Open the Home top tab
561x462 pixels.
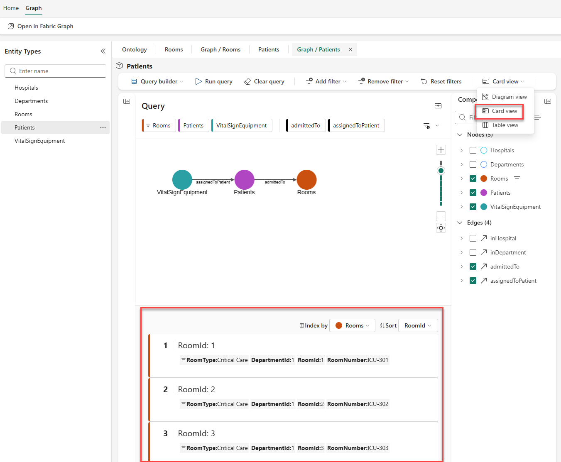pyautogui.click(x=11, y=8)
